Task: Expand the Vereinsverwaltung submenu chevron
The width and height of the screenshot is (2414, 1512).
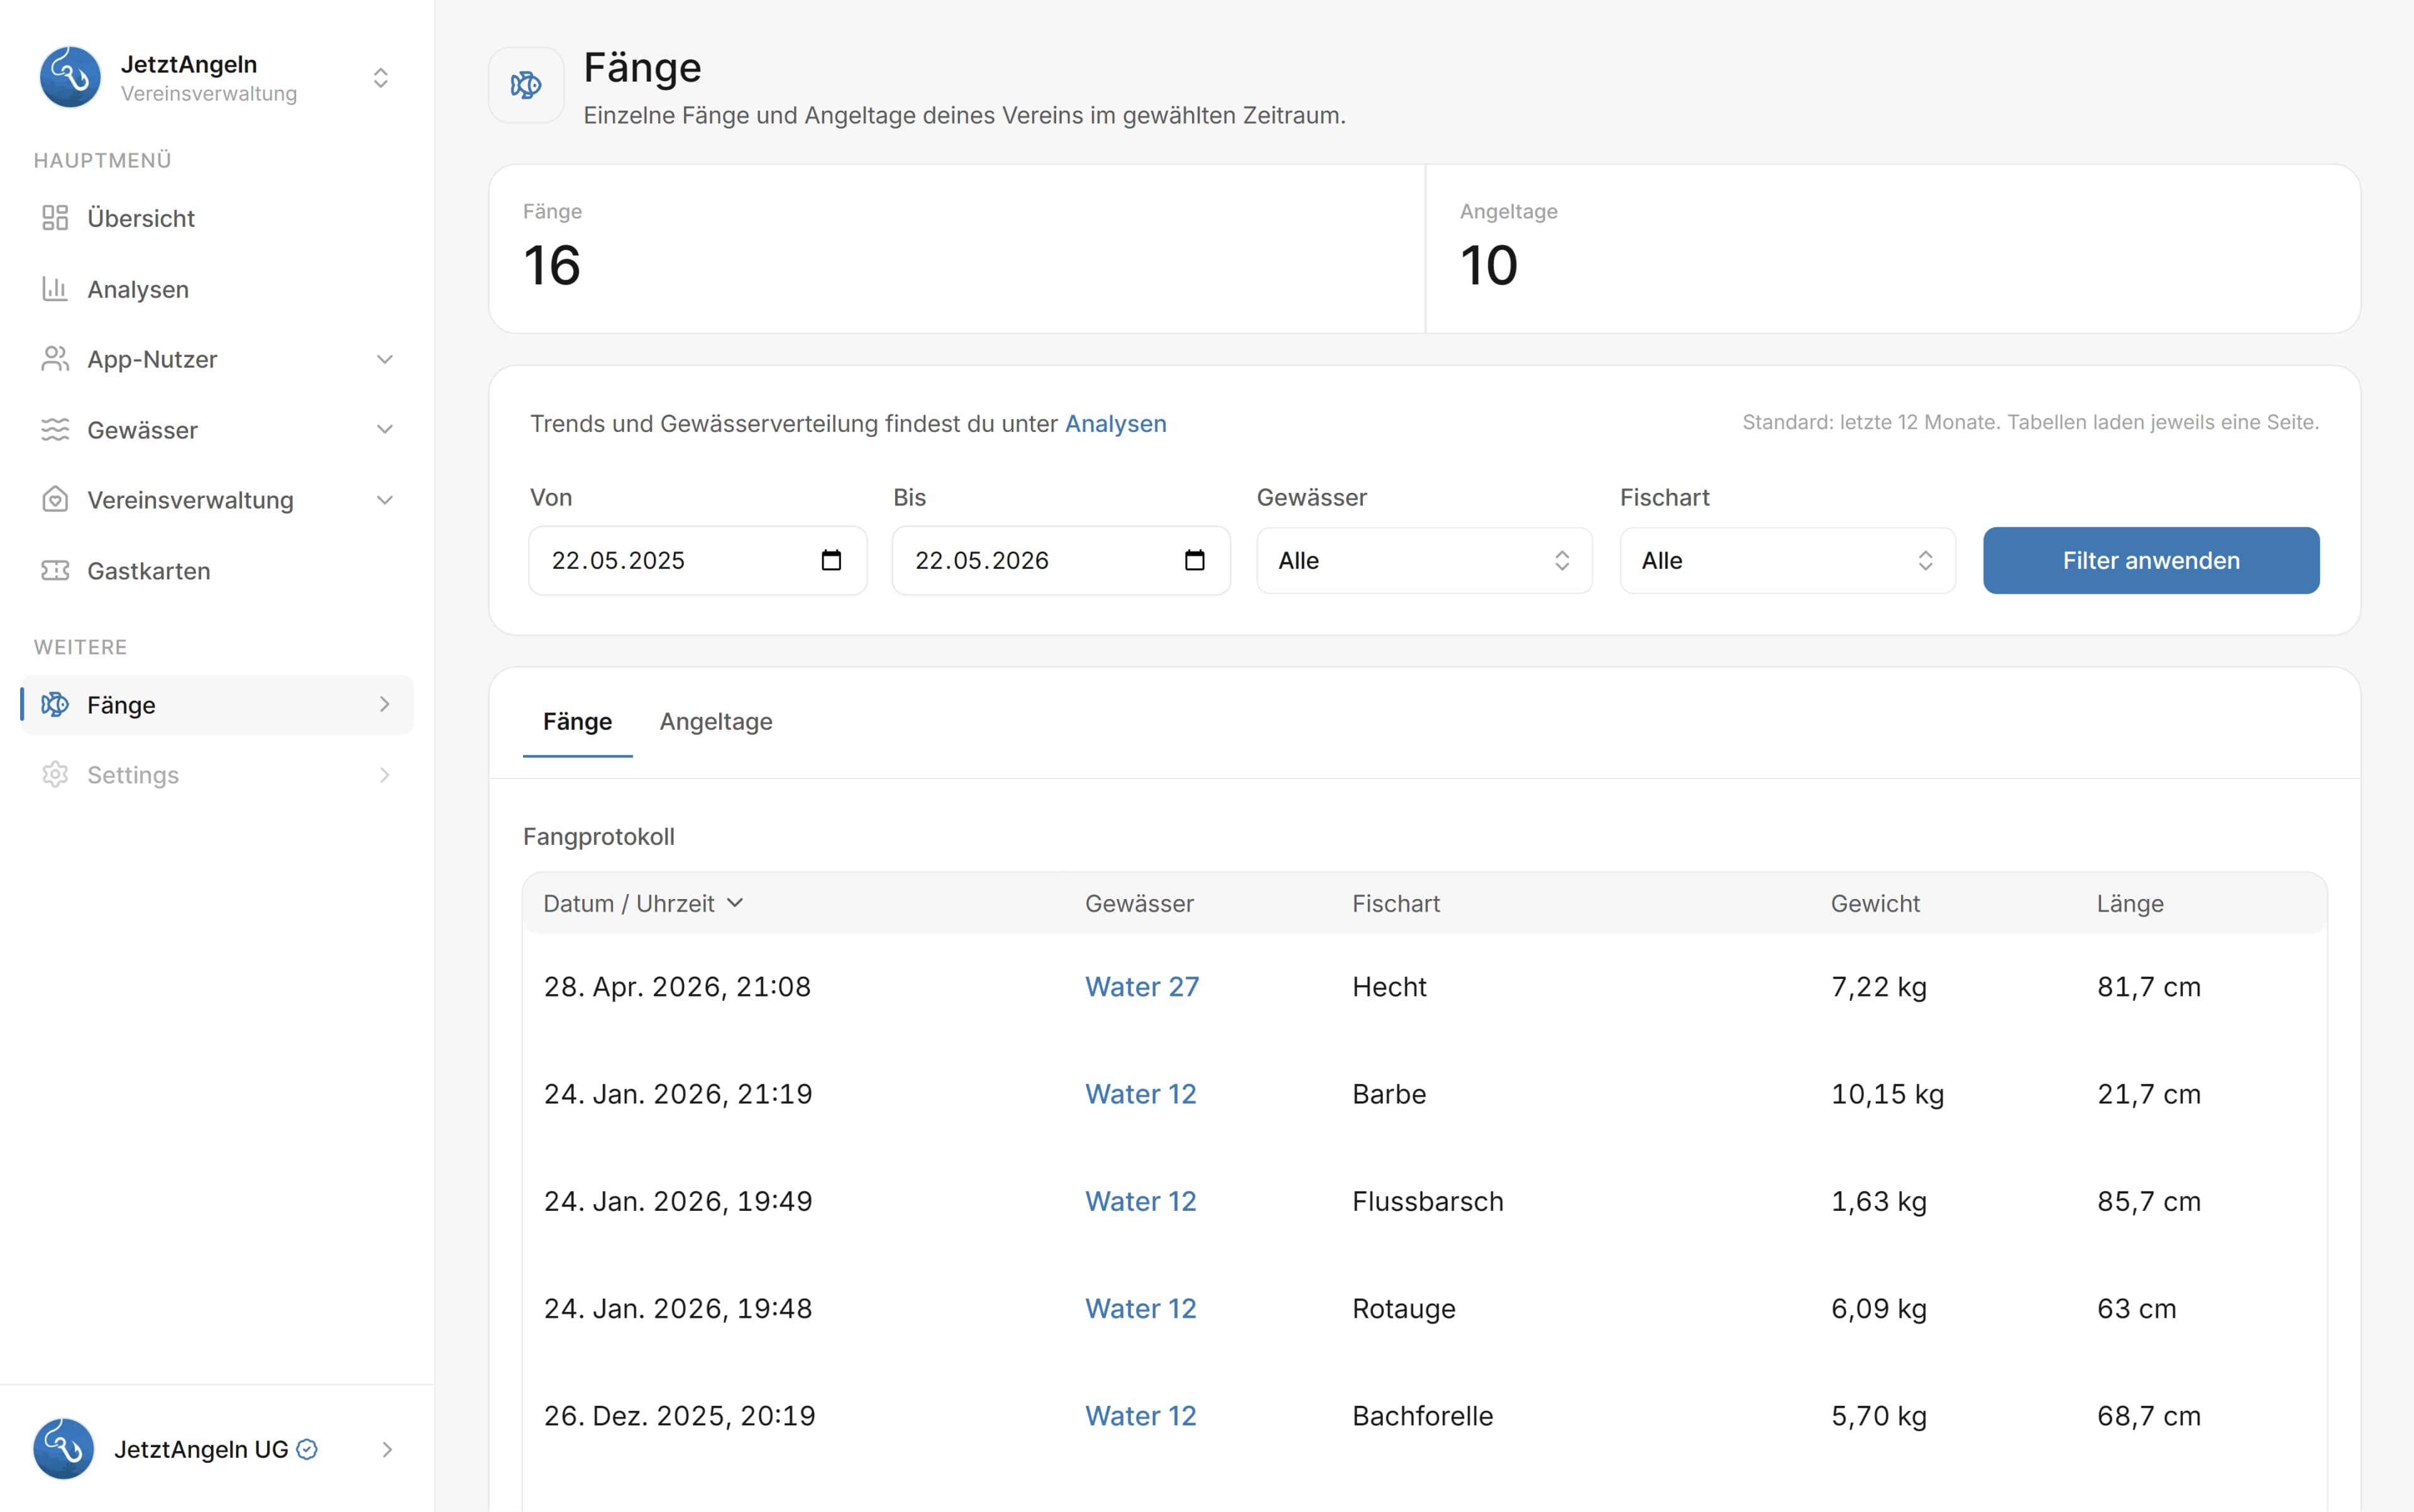Action: click(384, 500)
